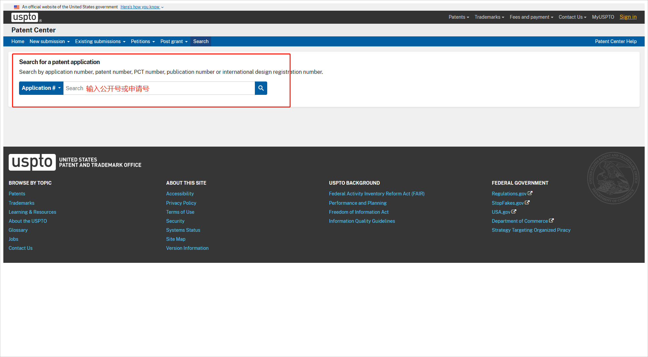Click the US flag icon in banner
Viewport: 648px width, 357px height.
17,7
